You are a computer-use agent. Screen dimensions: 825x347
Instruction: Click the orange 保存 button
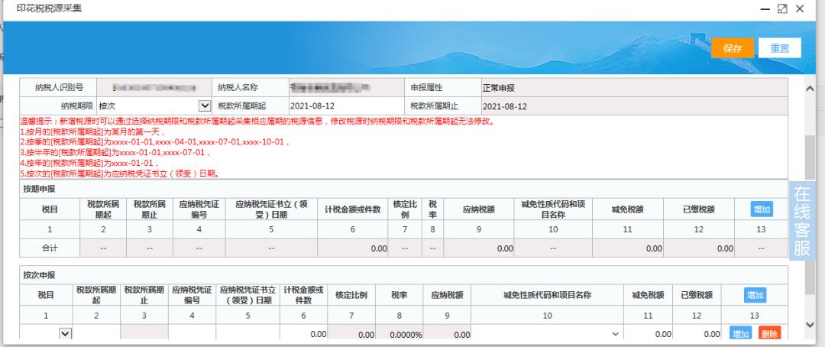[733, 48]
